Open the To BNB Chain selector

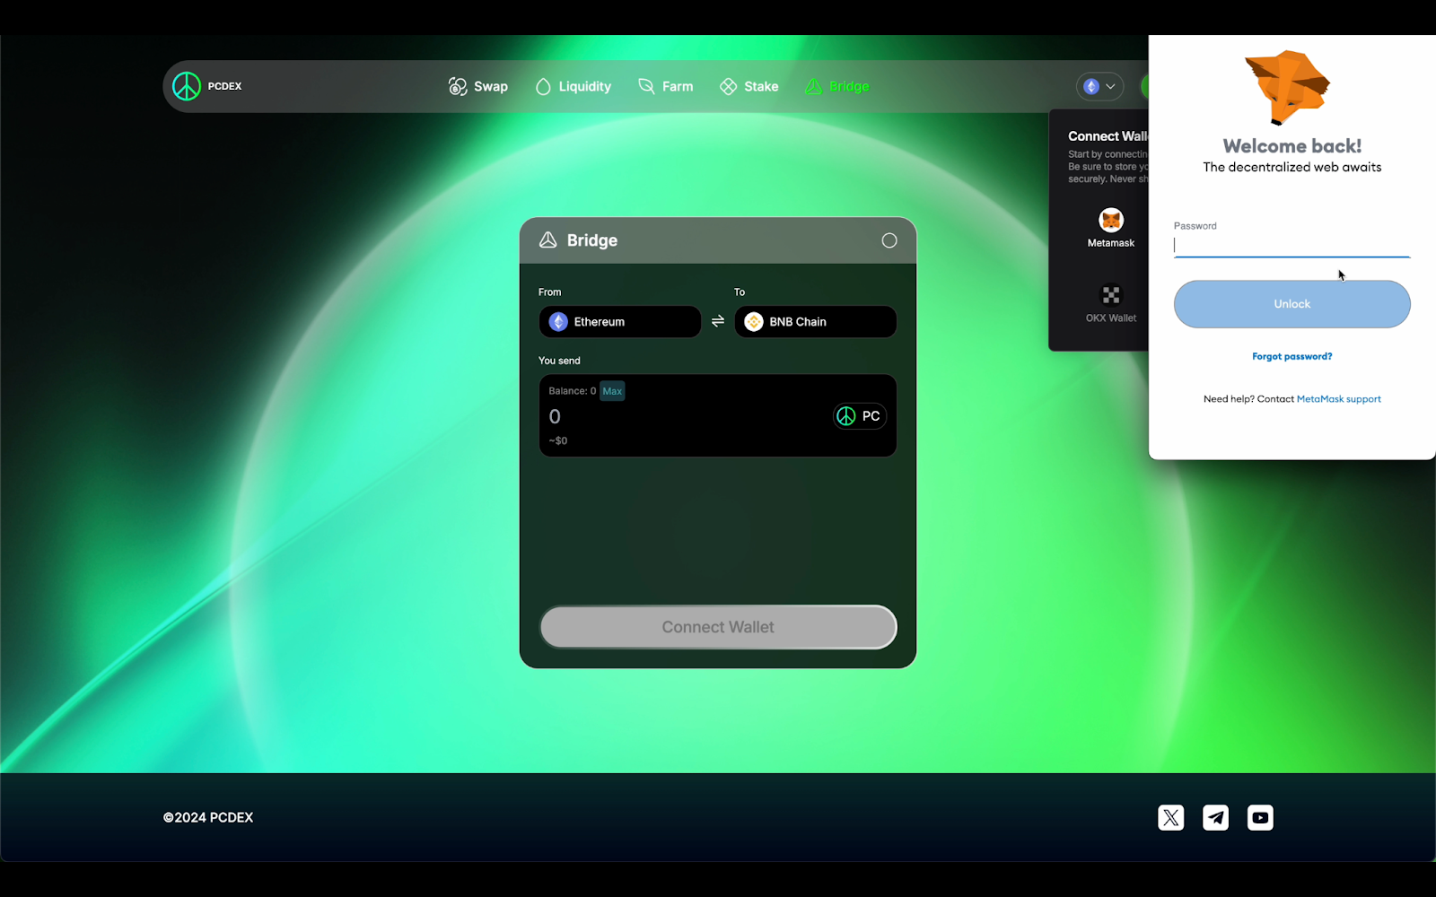[x=815, y=322]
